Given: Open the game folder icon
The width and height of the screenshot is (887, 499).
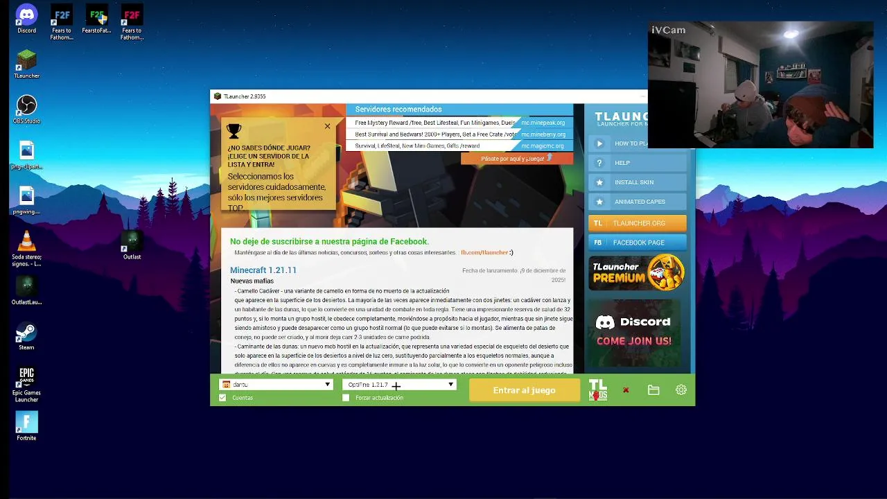Looking at the screenshot, I should click(653, 390).
